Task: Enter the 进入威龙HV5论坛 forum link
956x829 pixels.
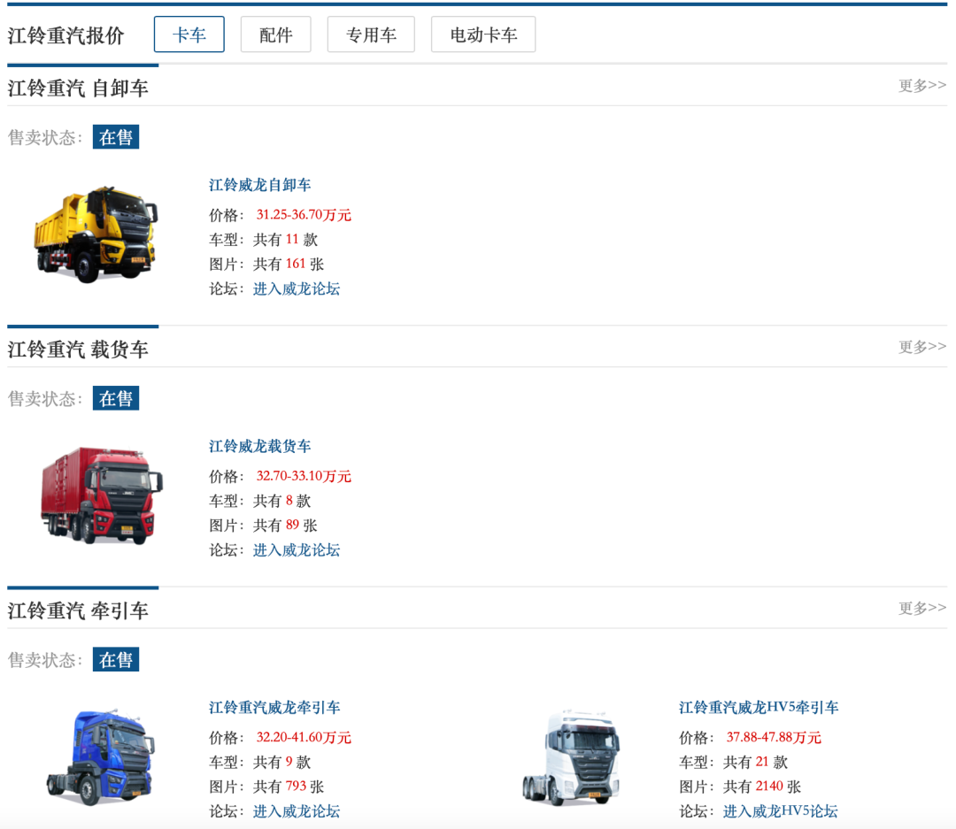Action: click(780, 811)
